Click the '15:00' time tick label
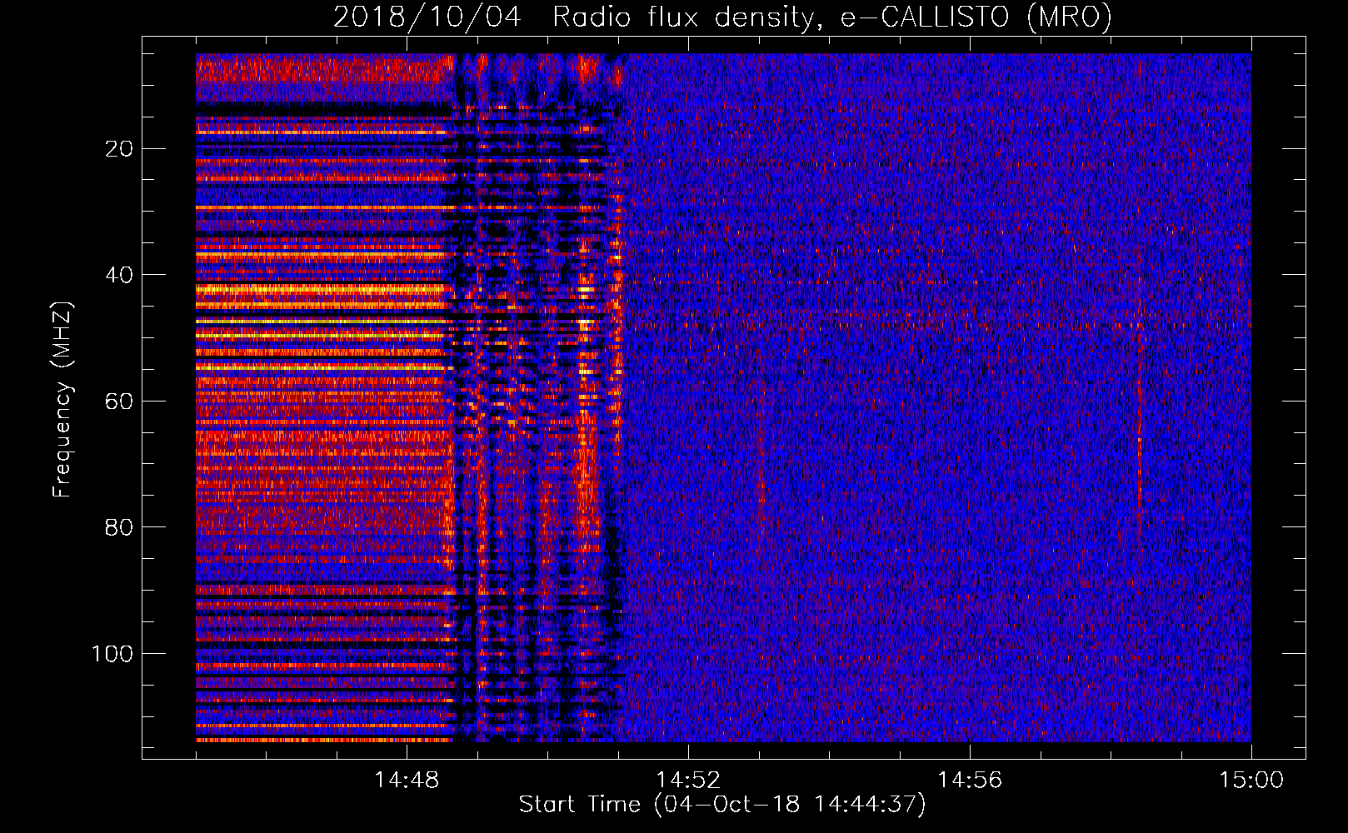 1251,780
